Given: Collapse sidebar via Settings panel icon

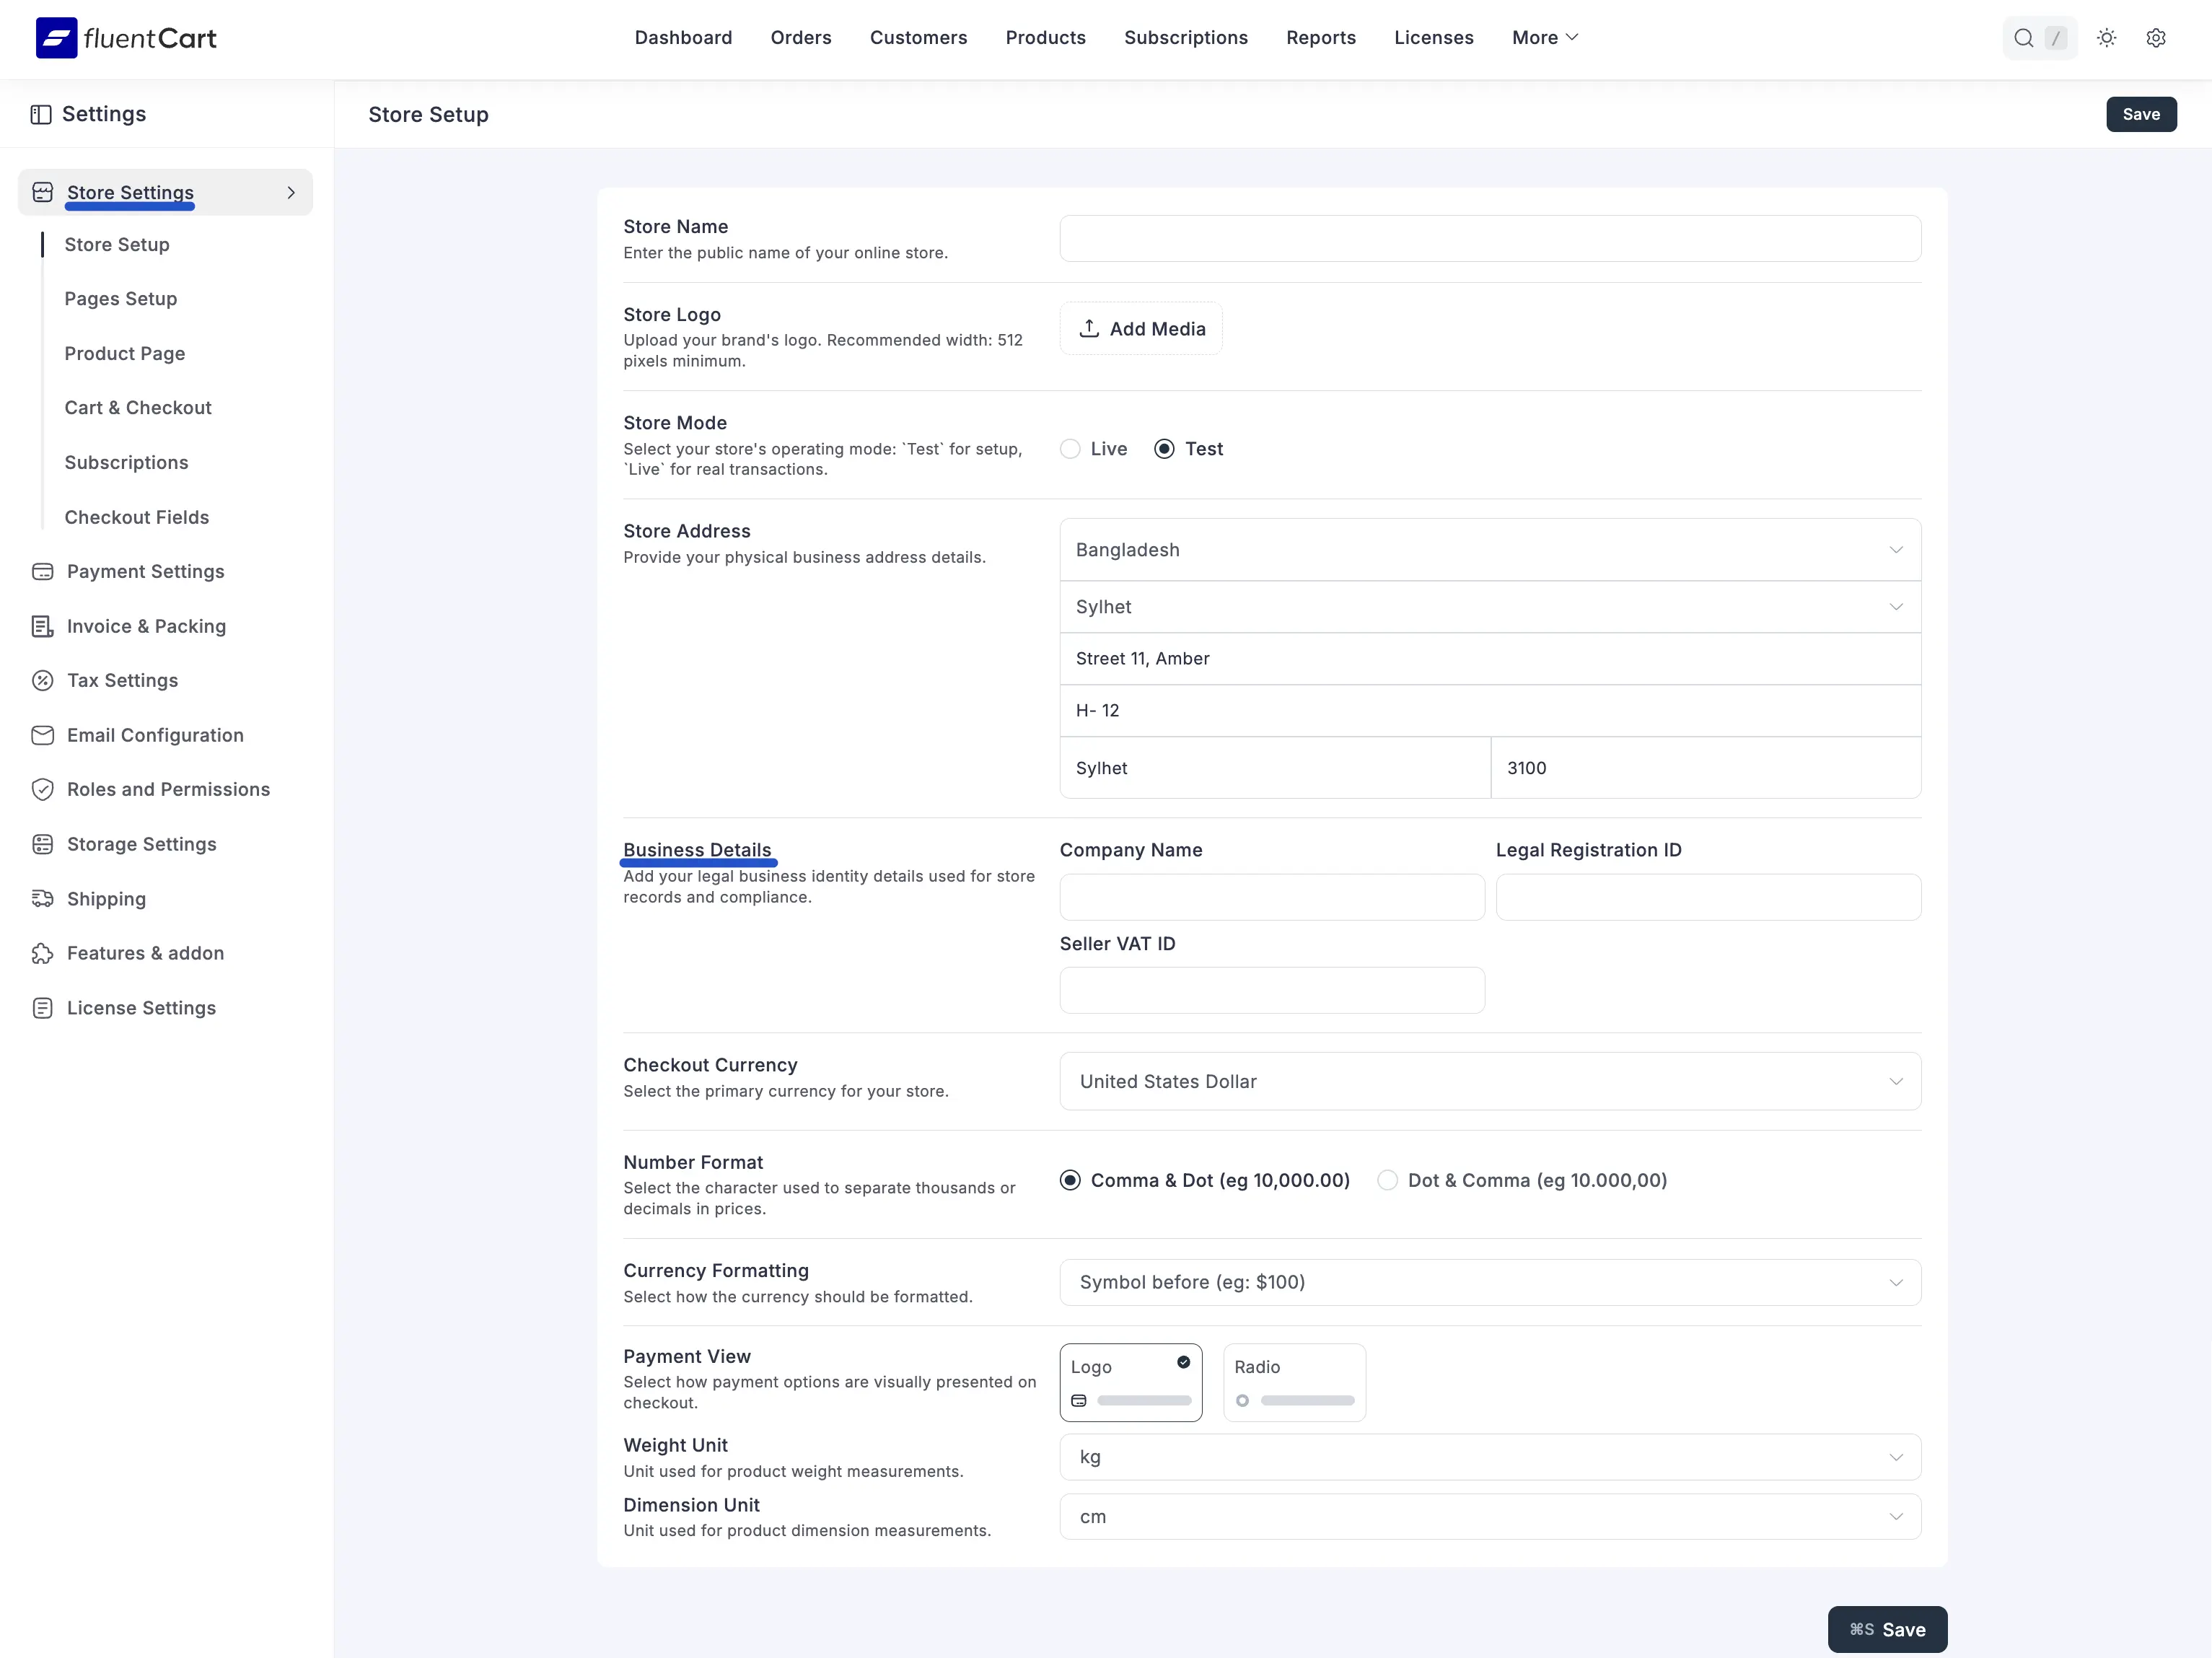Looking at the screenshot, I should point(41,114).
